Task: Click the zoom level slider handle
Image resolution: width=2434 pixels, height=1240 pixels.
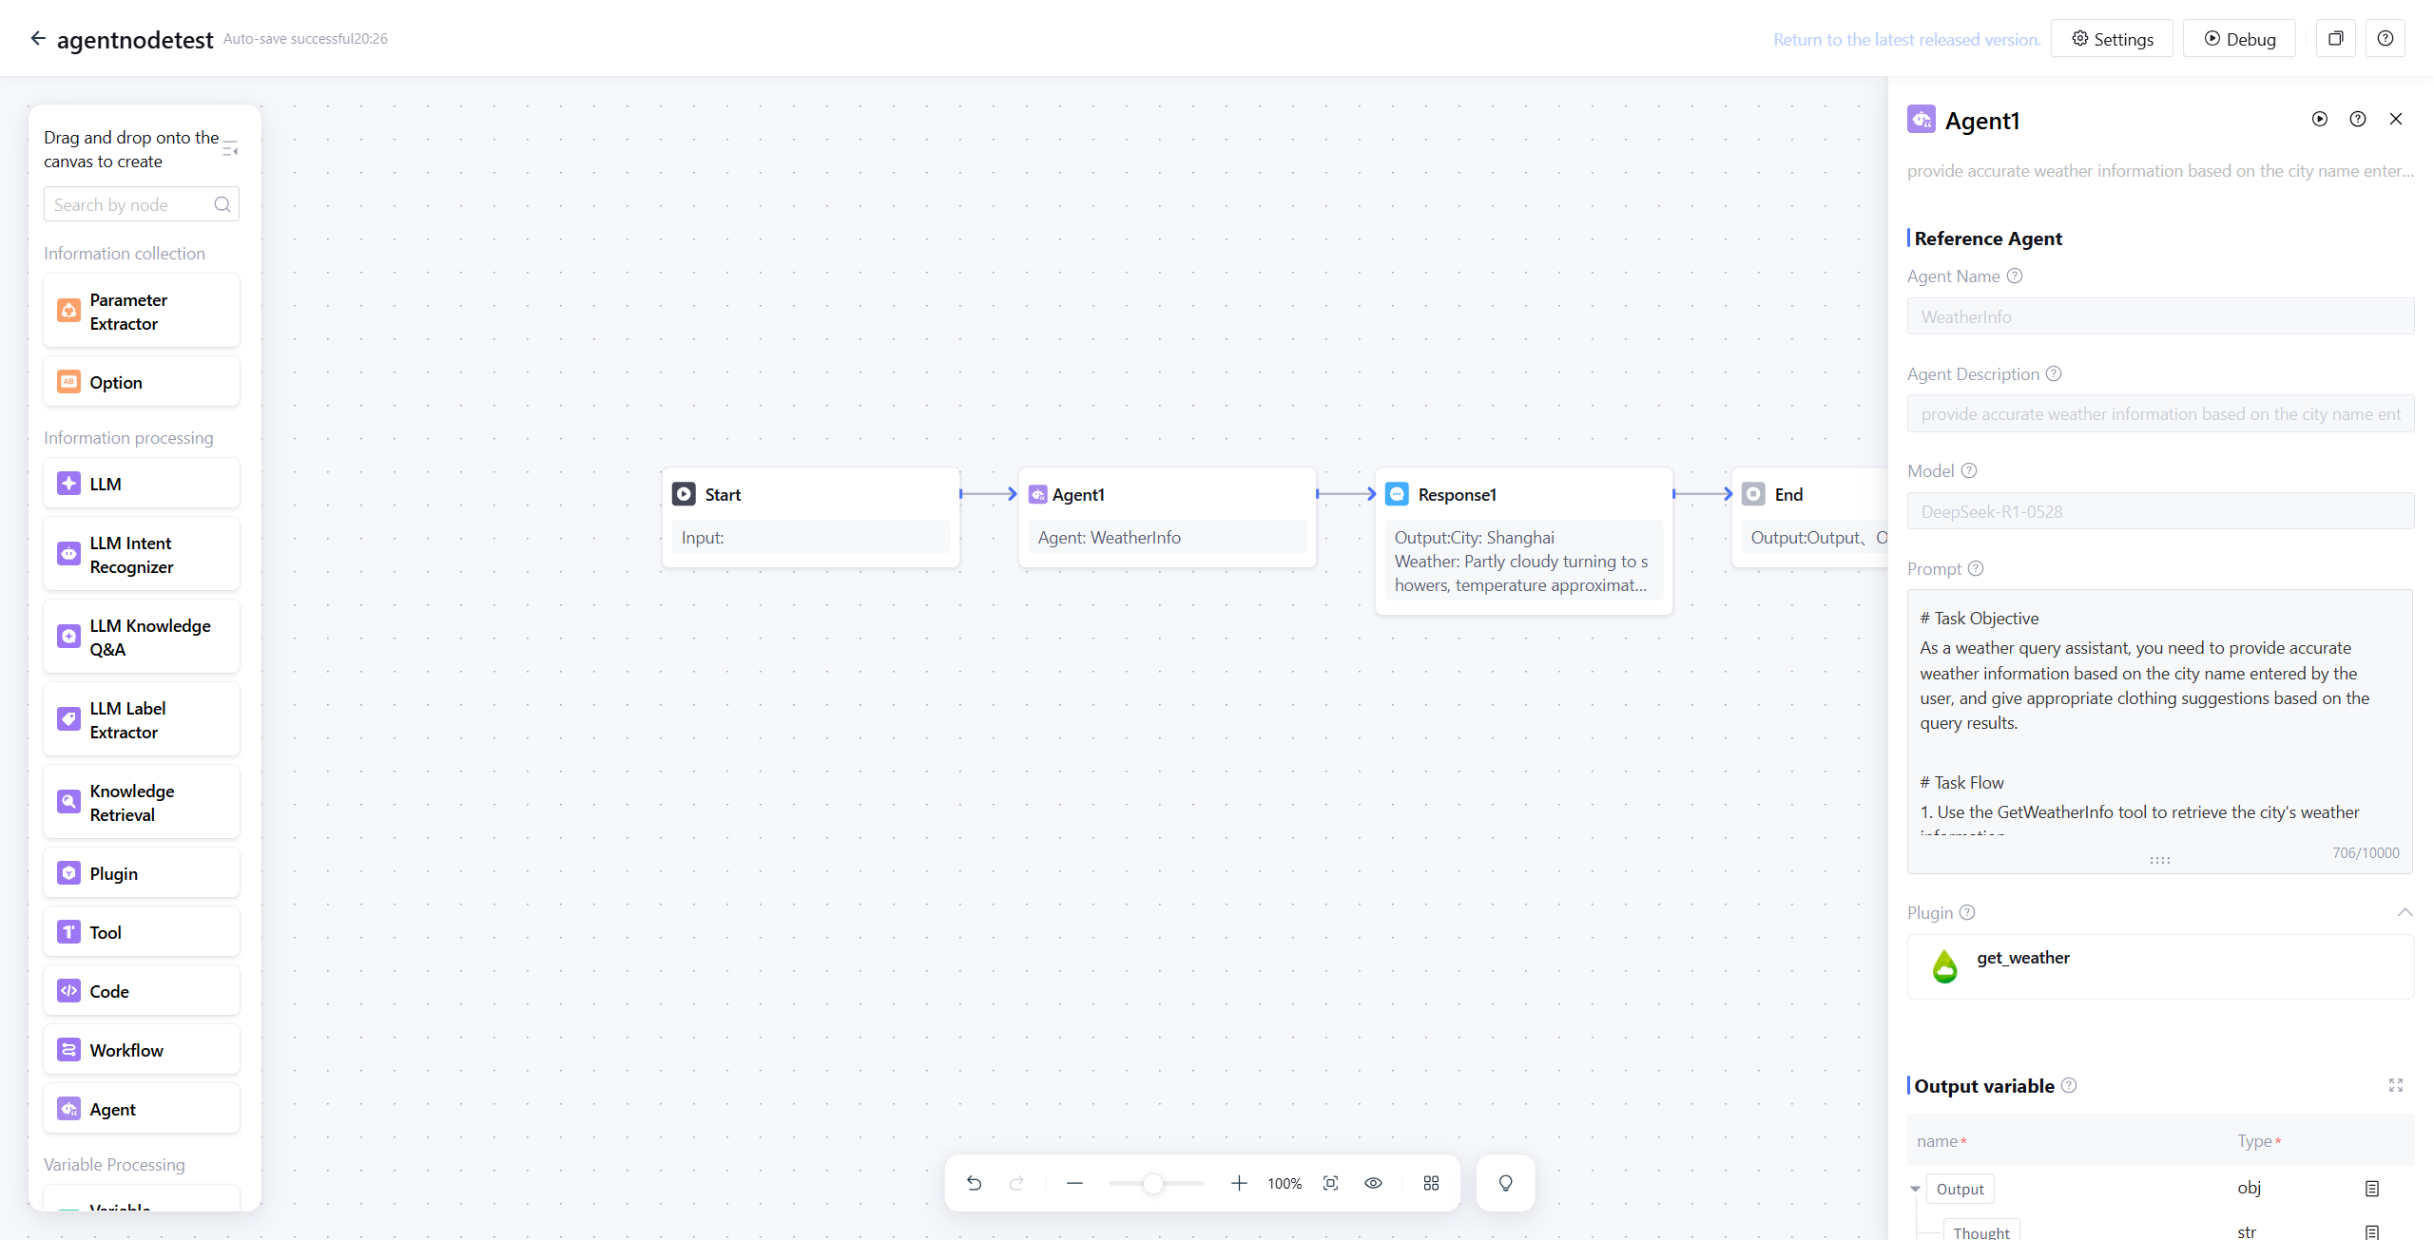Action: [x=1152, y=1183]
